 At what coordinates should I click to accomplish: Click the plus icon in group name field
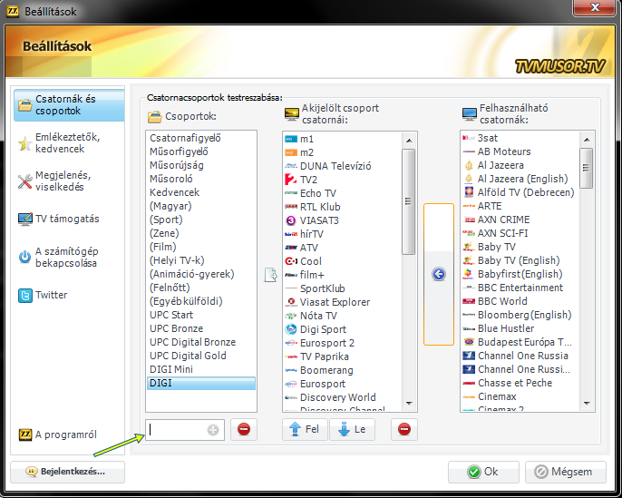click(x=213, y=430)
